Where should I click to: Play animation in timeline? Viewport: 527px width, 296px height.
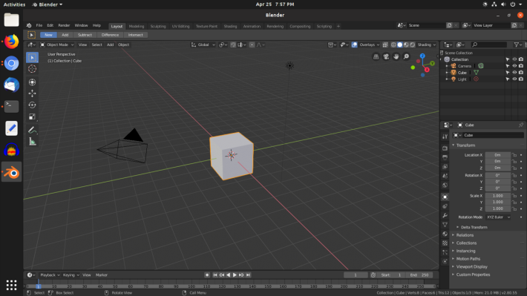tap(235, 275)
